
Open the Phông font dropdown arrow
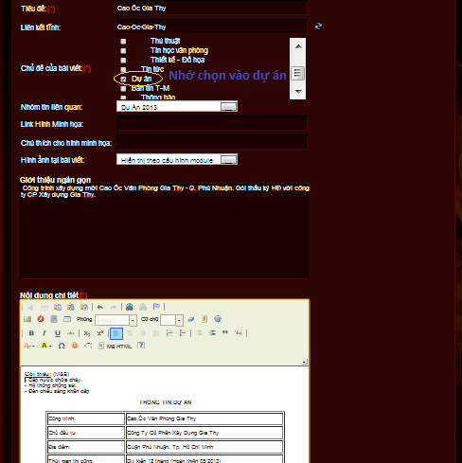133,320
